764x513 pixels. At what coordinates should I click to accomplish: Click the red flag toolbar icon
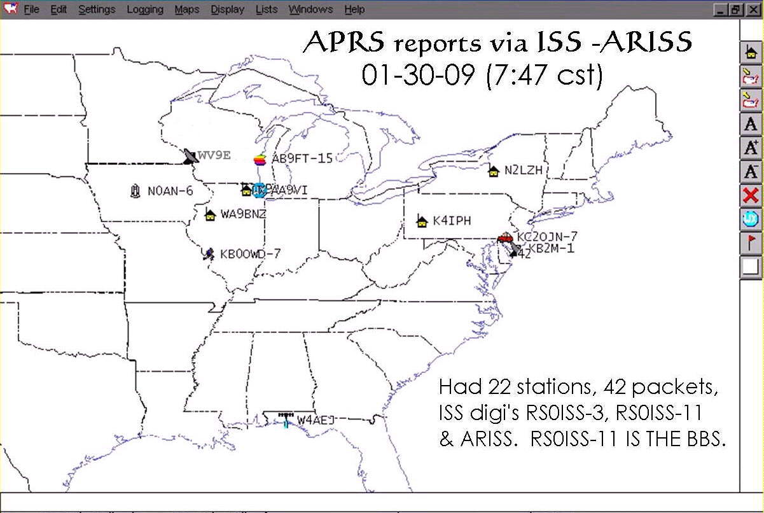click(751, 242)
